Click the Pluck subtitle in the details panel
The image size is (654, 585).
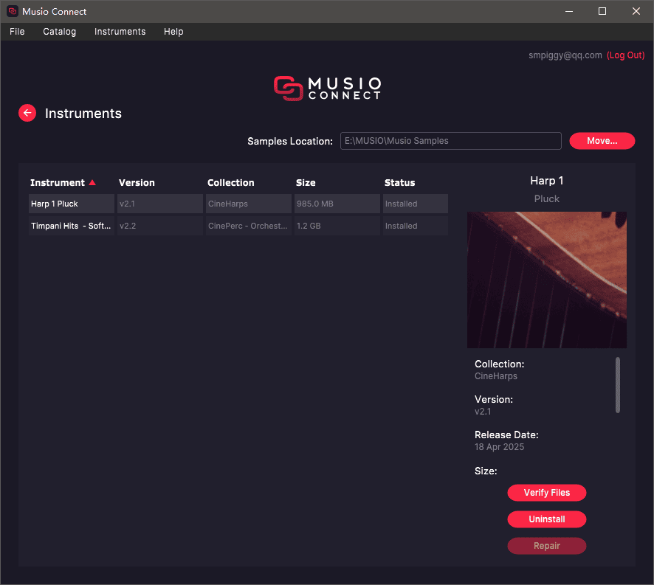tap(547, 199)
